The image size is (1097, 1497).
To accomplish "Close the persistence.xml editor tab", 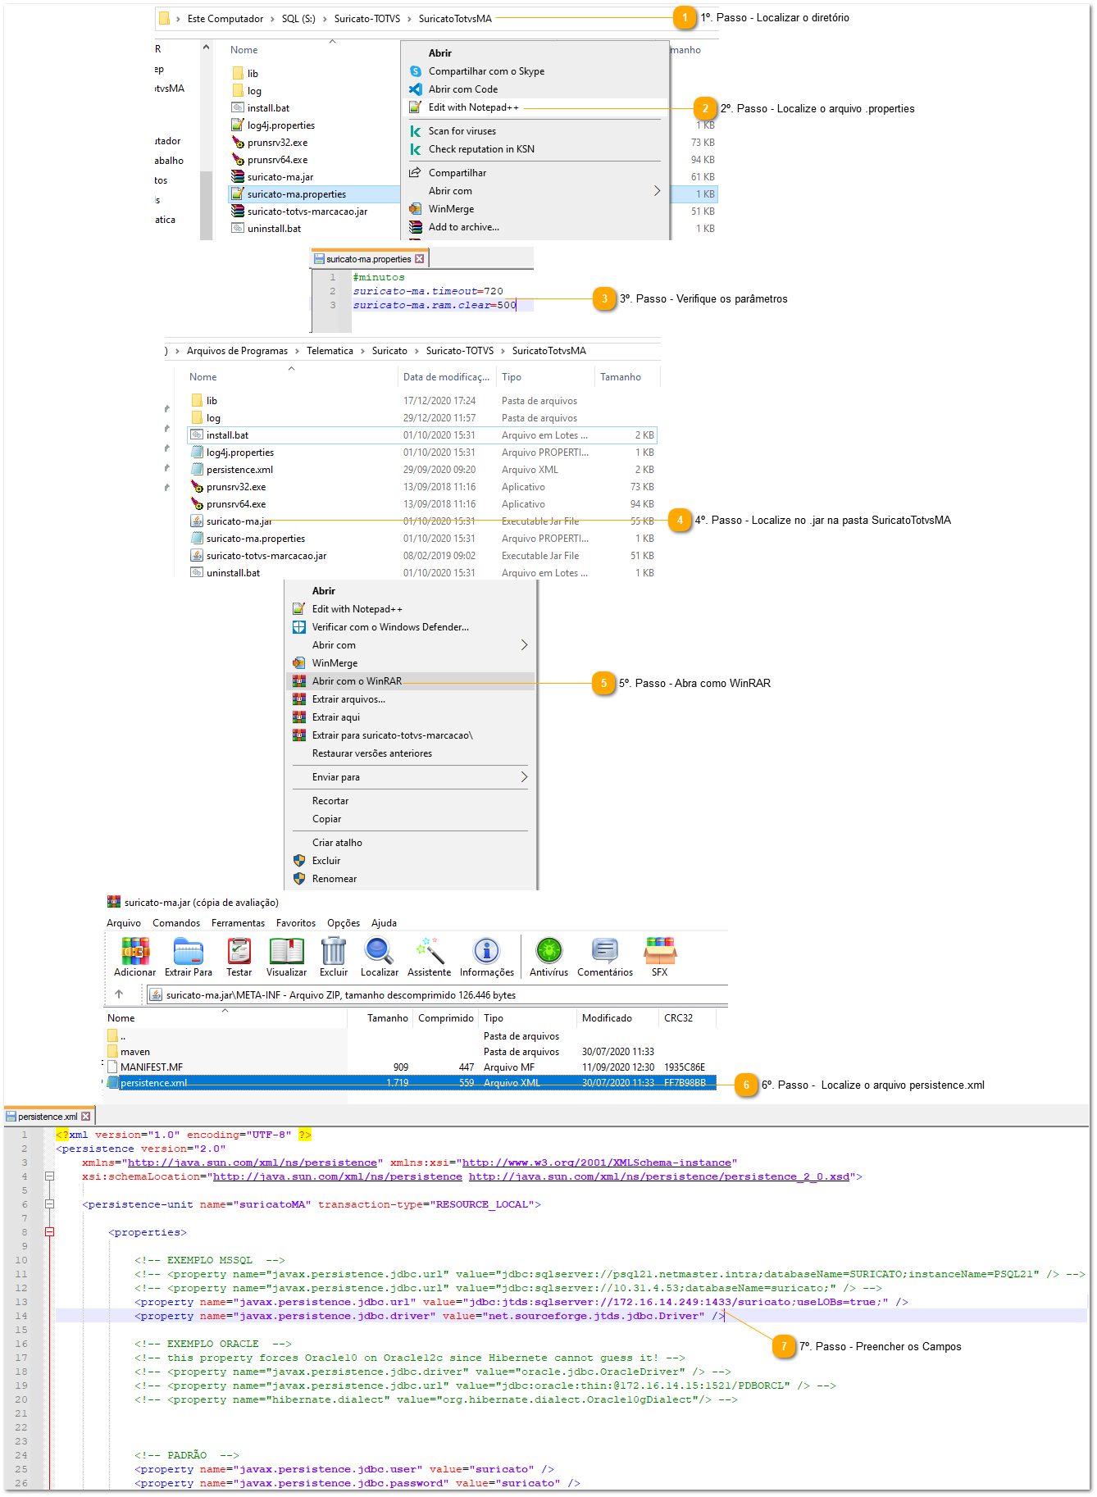I will coord(86,1117).
